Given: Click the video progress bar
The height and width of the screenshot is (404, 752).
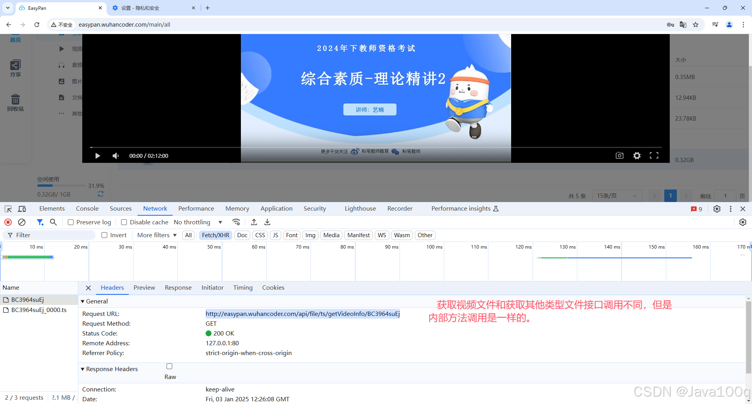Looking at the screenshot, I should pos(376,147).
